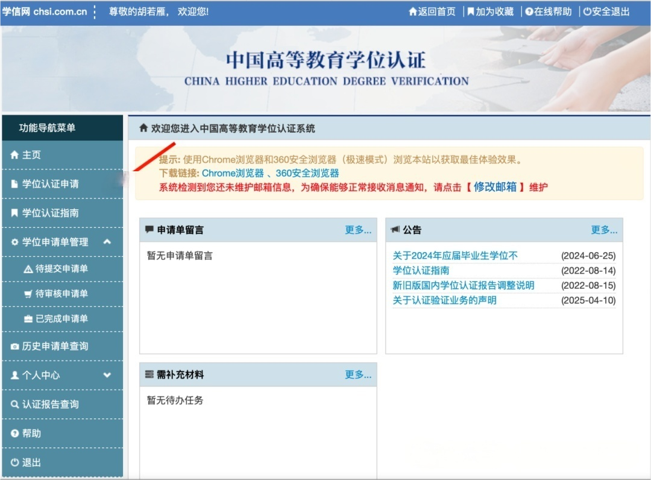Click 更多 in the 需补充材料 panel
Image resolution: width=651 pixels, height=480 pixels.
pos(358,374)
